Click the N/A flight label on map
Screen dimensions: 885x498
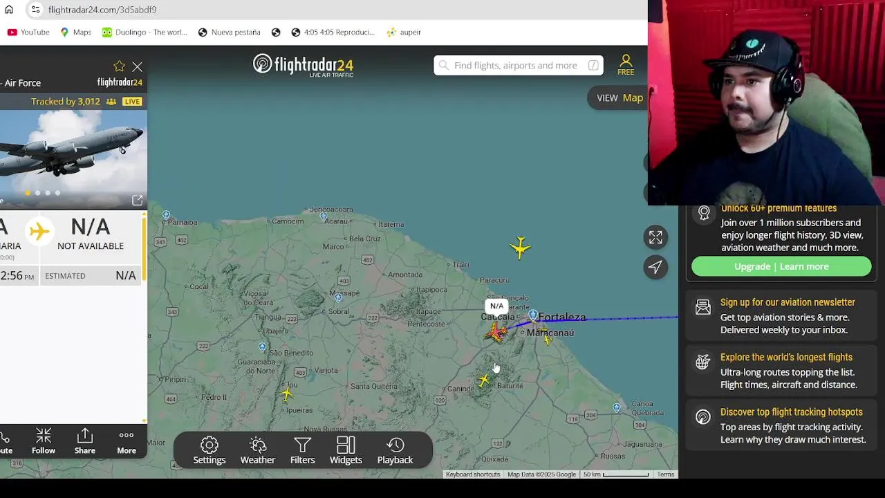(496, 306)
